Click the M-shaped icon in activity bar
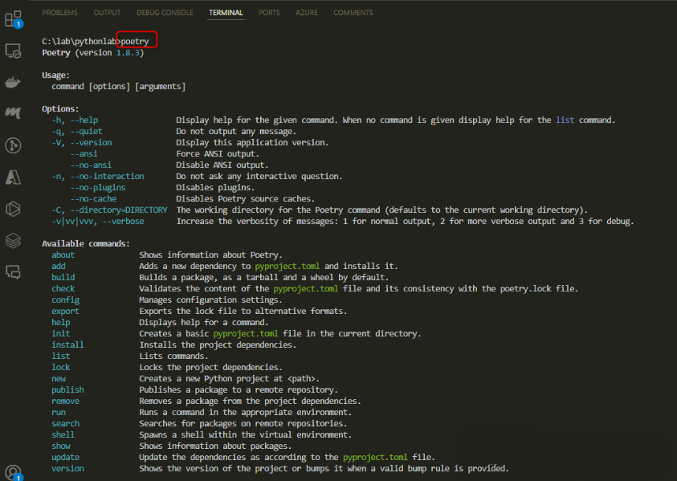This screenshot has width=677, height=481. (13, 113)
